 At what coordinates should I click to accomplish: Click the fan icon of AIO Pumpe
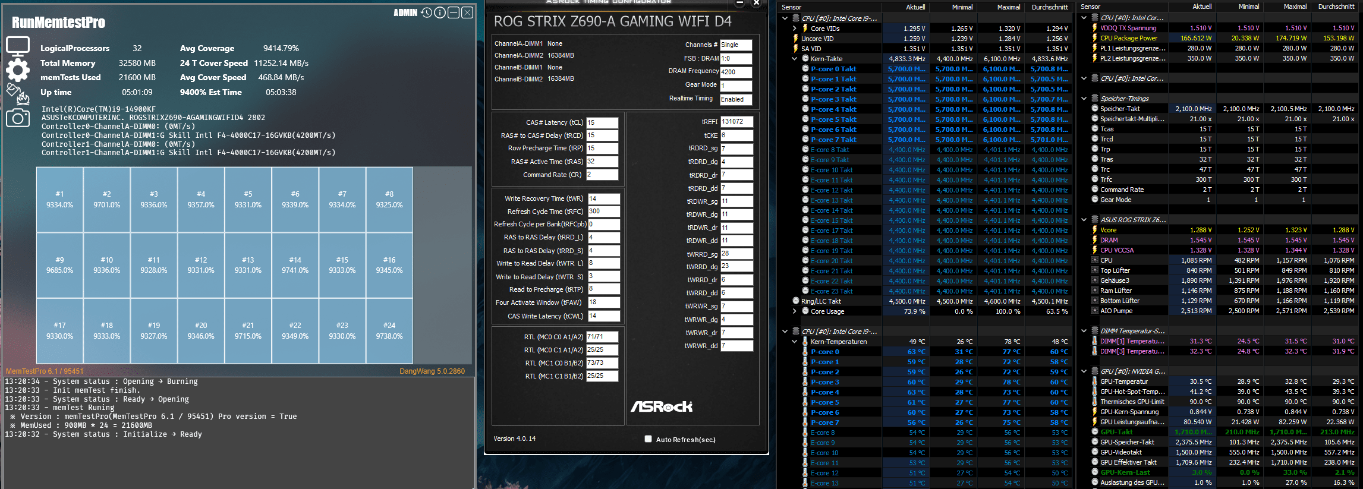1094,311
